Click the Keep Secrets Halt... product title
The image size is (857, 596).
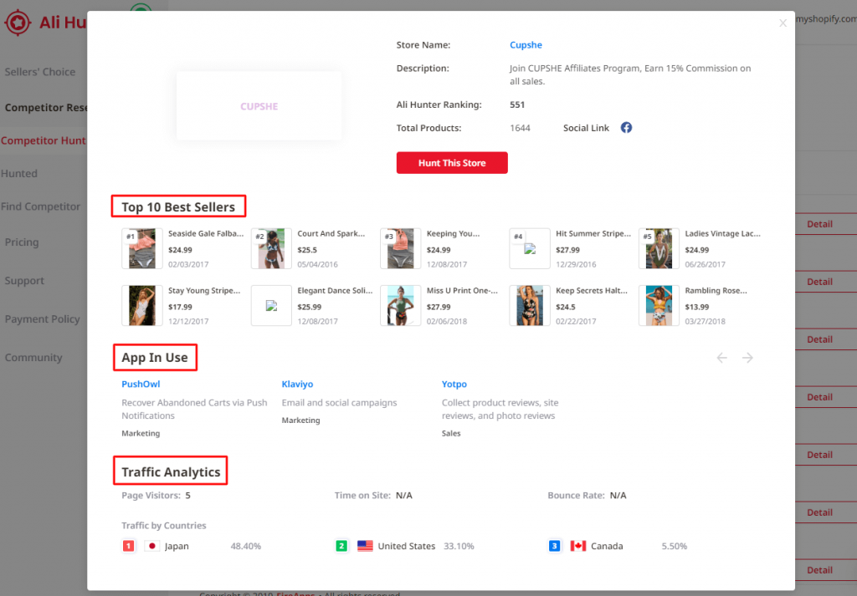(592, 291)
